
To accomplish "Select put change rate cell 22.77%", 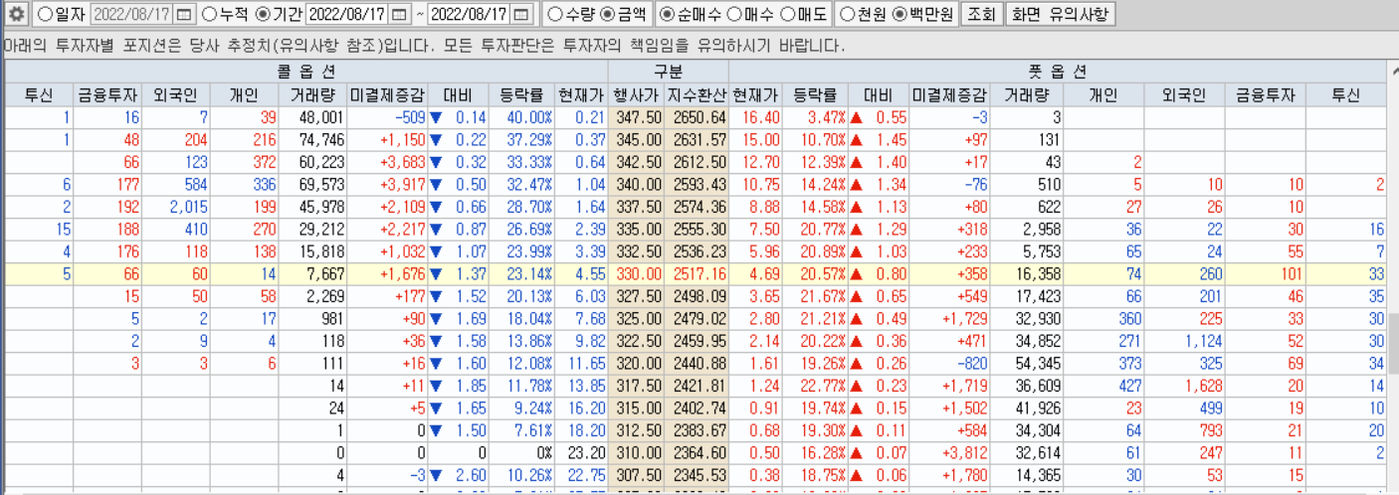I will [815, 384].
